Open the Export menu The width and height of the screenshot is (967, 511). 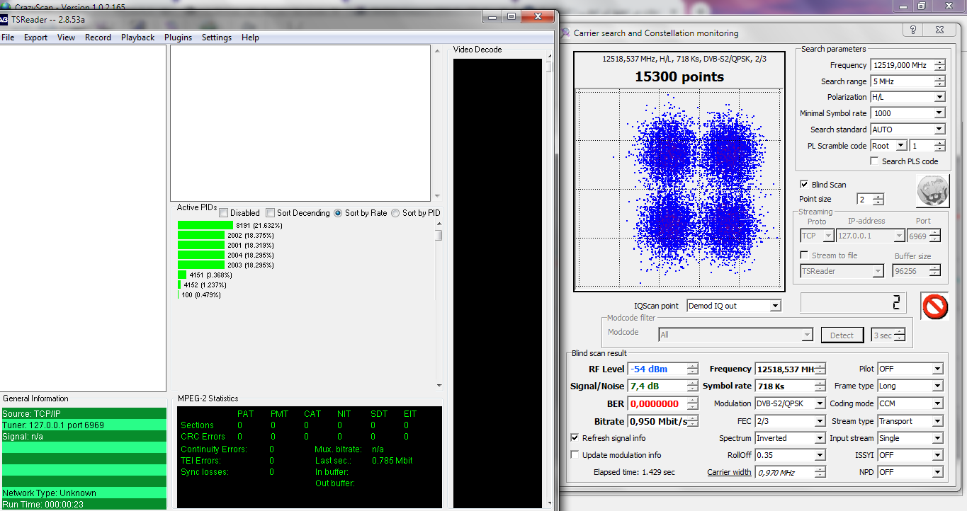point(36,38)
